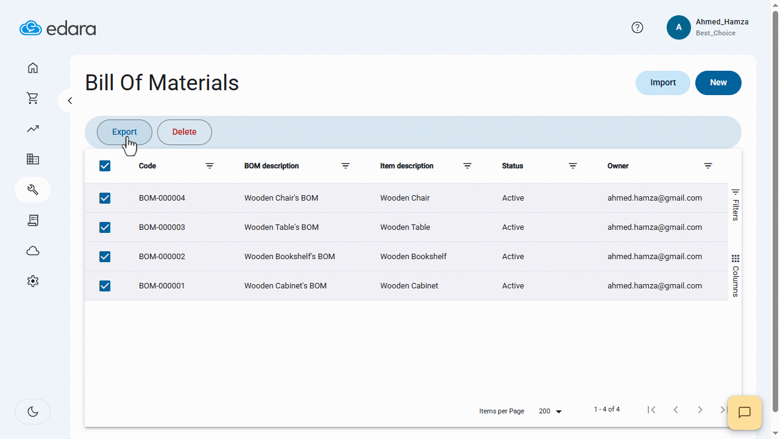Click the help question mark icon
This screenshot has height=439, width=780.
(x=637, y=27)
